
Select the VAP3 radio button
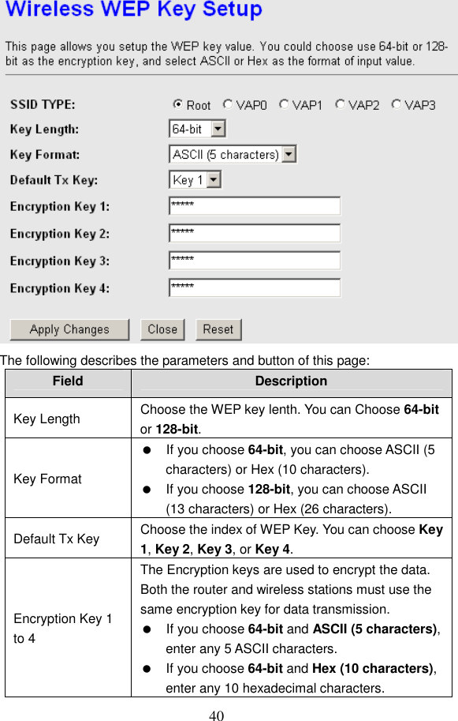point(397,105)
